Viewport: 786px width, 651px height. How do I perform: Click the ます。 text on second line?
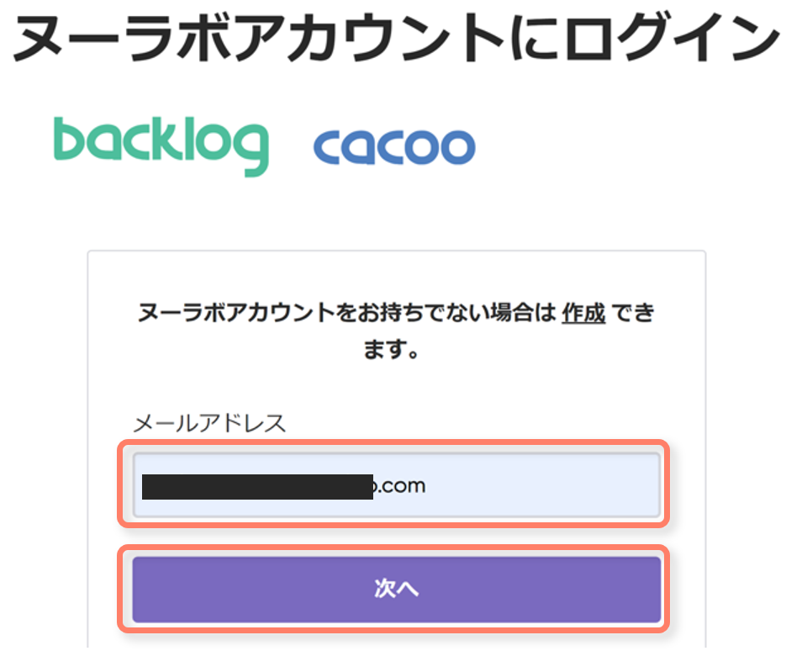pyautogui.click(x=392, y=349)
